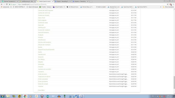Open Ver Pelicula El Libro bookmark
175x98 pixels.
pyautogui.click(x=73, y=7)
